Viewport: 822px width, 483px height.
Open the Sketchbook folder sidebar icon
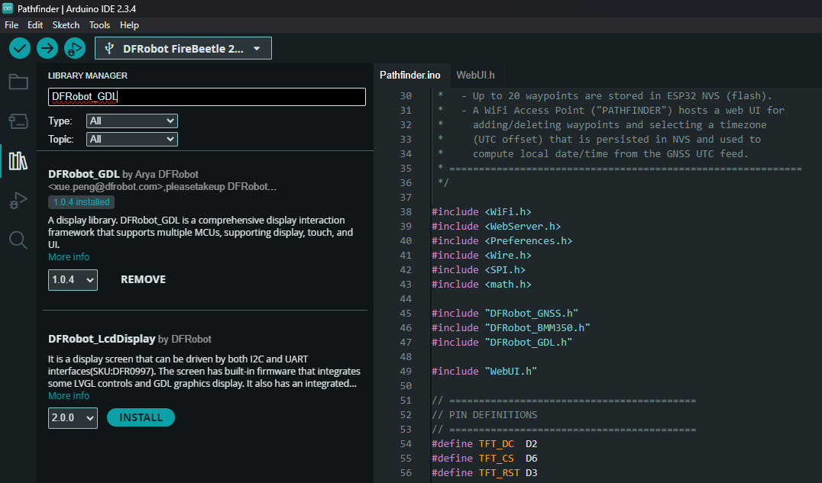click(18, 82)
